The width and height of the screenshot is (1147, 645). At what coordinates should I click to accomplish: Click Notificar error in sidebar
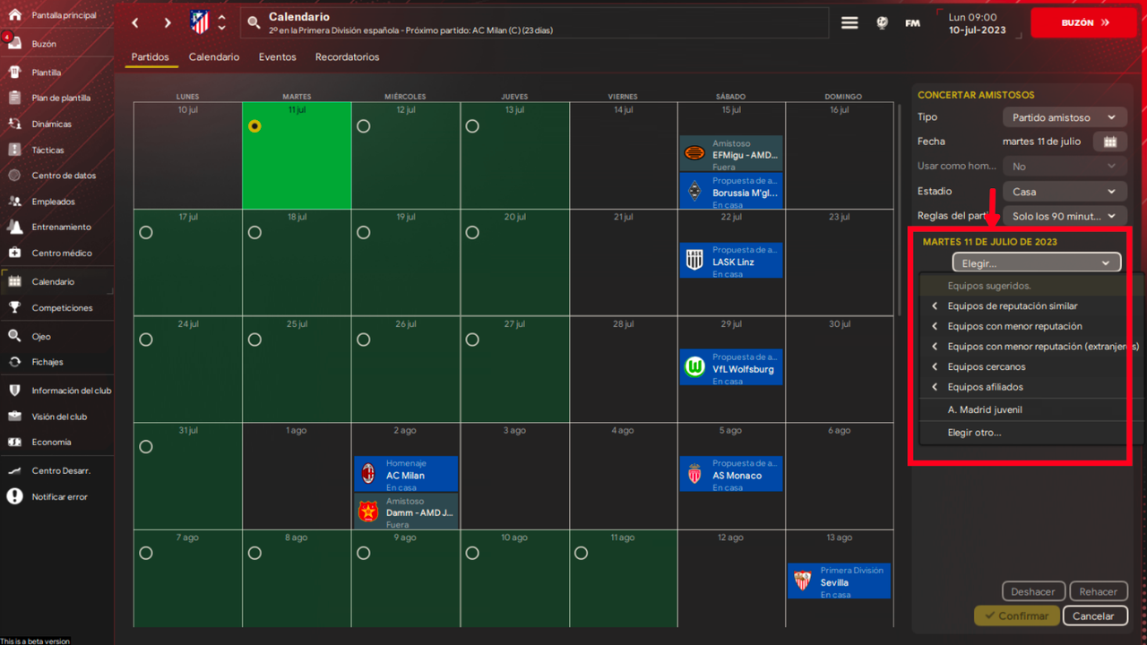[x=57, y=496]
